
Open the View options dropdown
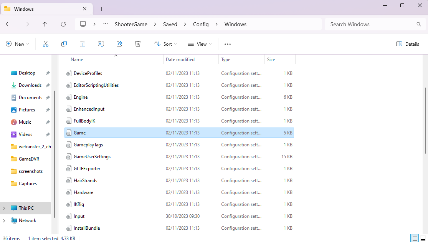click(199, 44)
